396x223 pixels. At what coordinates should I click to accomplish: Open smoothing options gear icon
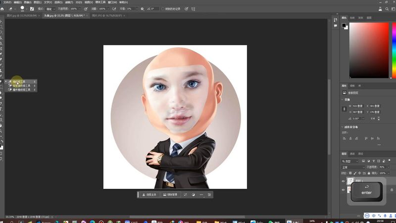(142, 9)
